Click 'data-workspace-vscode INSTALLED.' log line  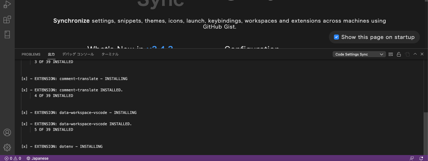point(77,124)
